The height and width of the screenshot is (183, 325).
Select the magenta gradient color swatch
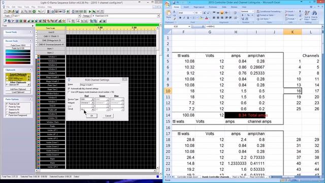click(x=18, y=57)
